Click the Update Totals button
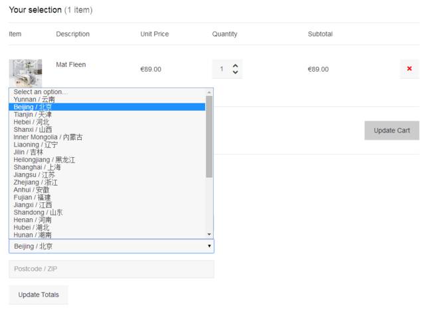Screen dimensions: 425x313 pyautogui.click(x=39, y=294)
